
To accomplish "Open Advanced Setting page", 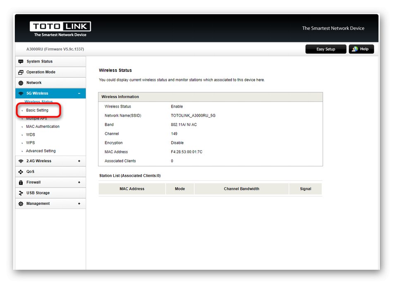I will [41, 151].
